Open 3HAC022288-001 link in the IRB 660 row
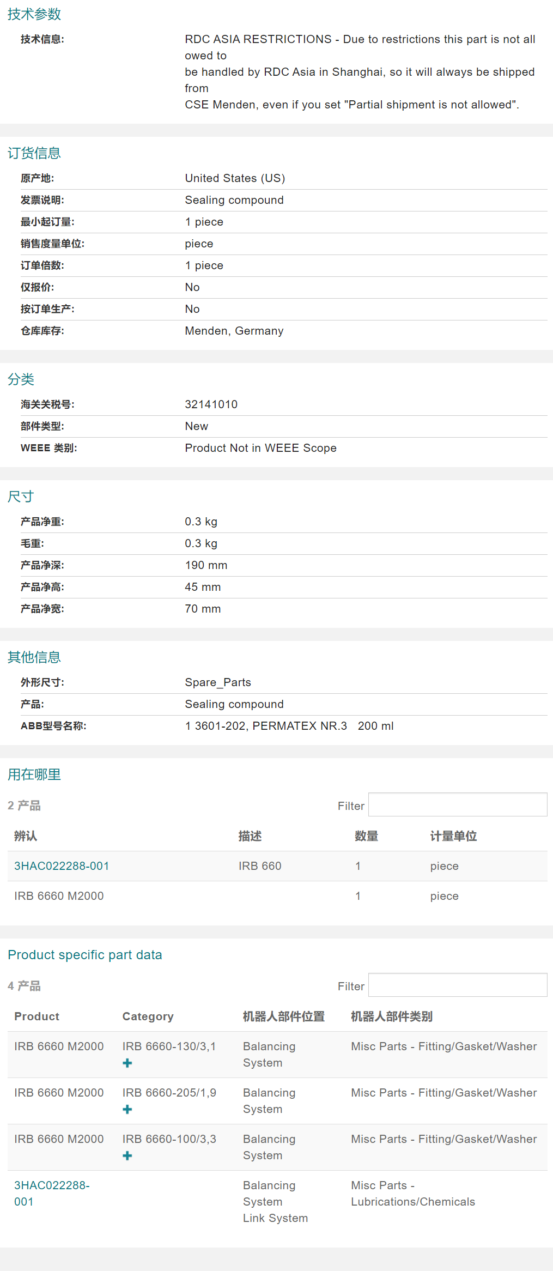 point(62,866)
